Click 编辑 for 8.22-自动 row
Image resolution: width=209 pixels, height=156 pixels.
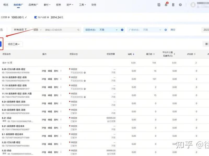tap(50, 152)
